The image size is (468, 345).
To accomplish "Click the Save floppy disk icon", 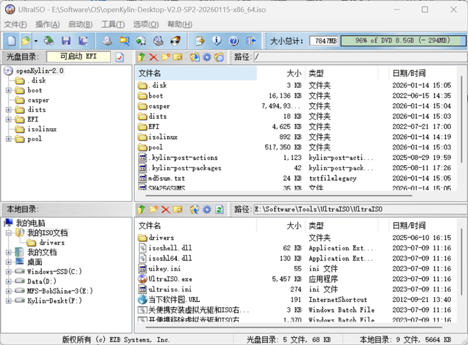I will click(x=66, y=41).
